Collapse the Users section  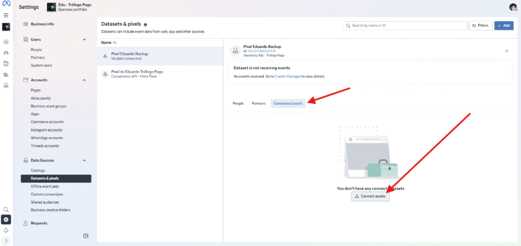click(84, 40)
